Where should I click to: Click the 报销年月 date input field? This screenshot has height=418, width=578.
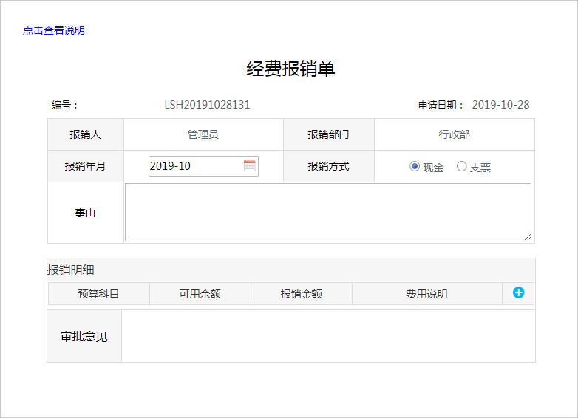194,166
